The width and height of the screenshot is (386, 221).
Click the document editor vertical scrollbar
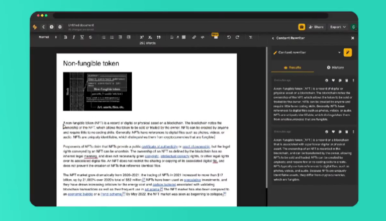pyautogui.click(x=266, y=117)
